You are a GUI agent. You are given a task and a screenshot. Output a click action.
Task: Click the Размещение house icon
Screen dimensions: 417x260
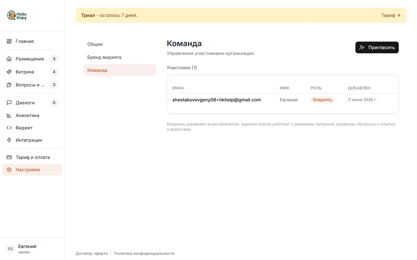9,59
